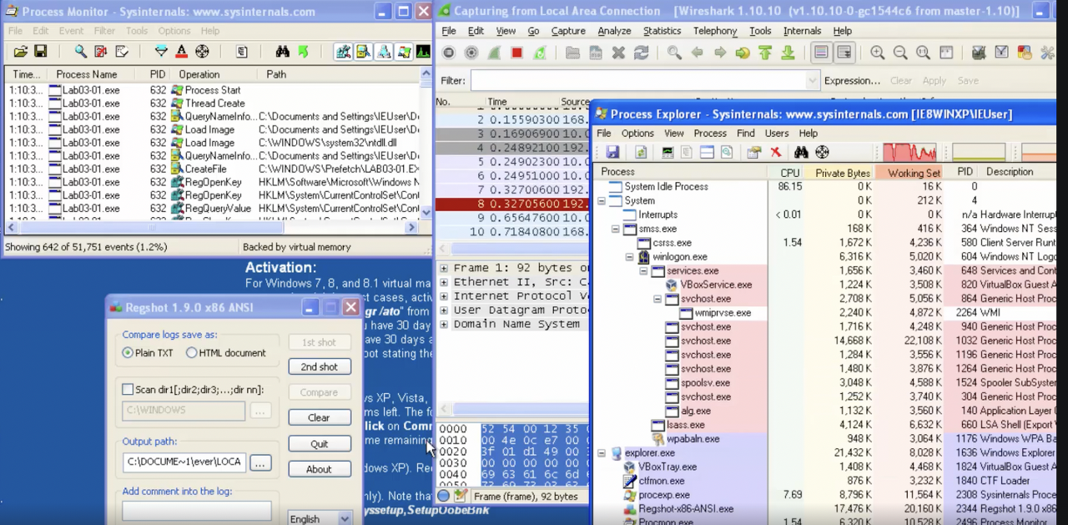Click the Interfaces list icon in Wireshark

[x=448, y=53]
